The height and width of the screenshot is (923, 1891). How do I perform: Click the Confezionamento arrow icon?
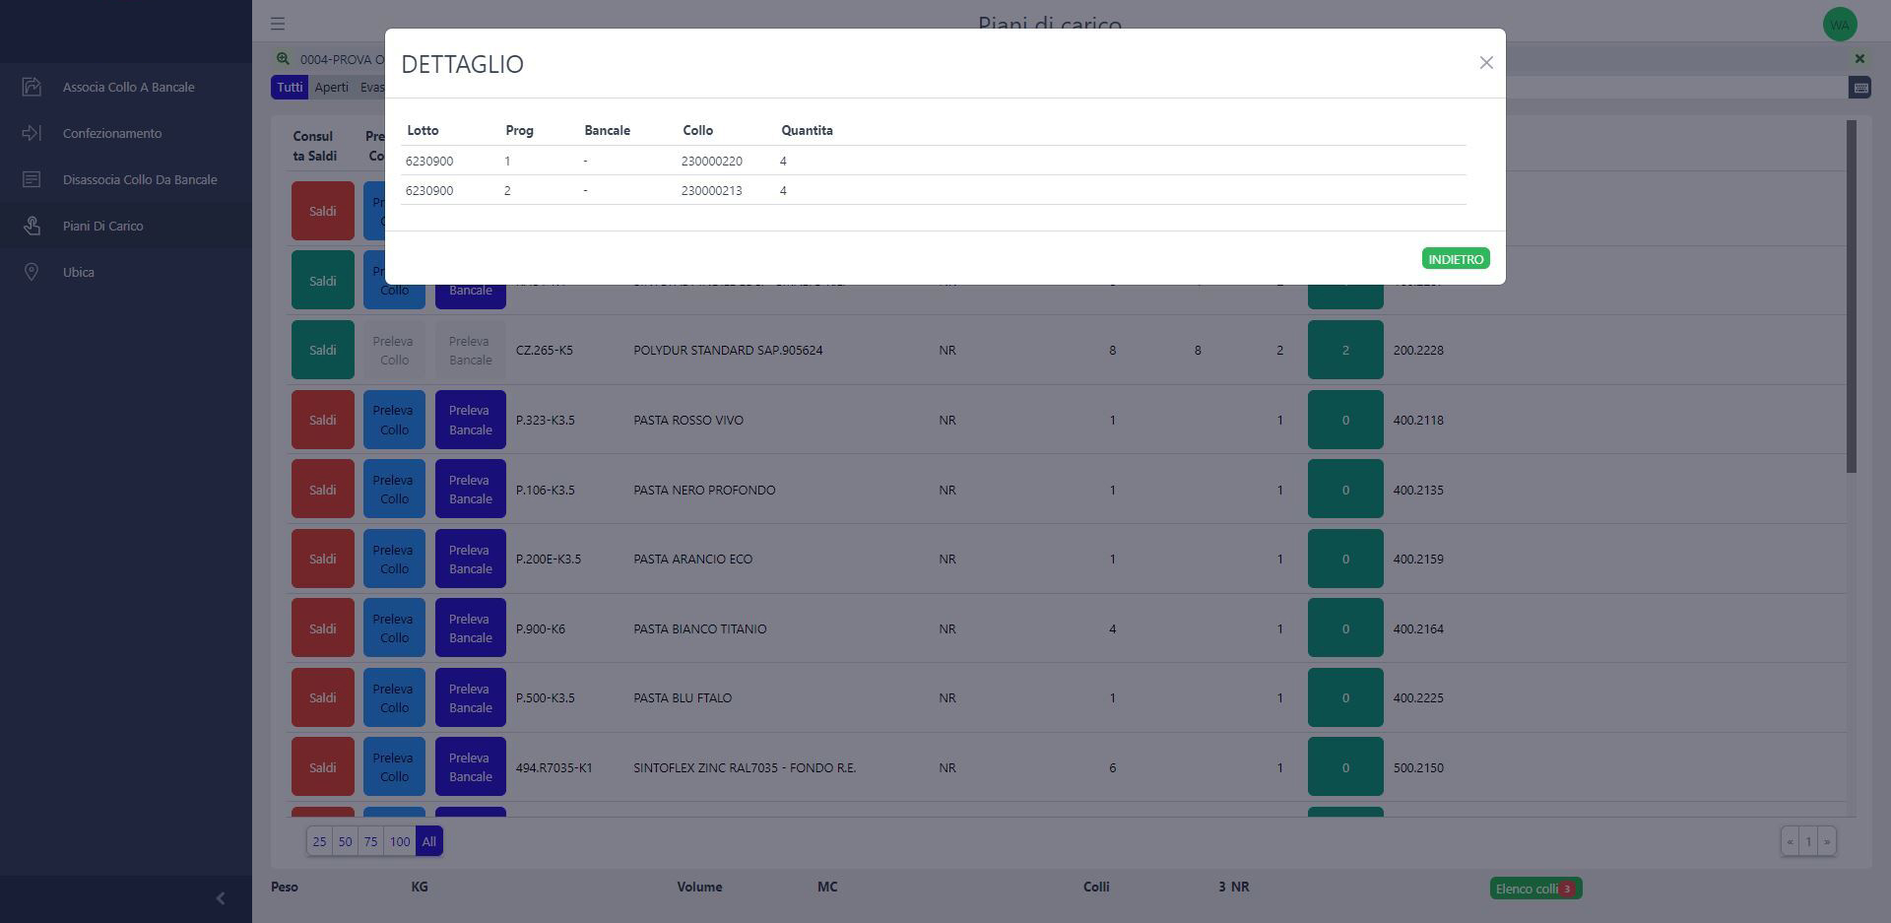point(32,133)
